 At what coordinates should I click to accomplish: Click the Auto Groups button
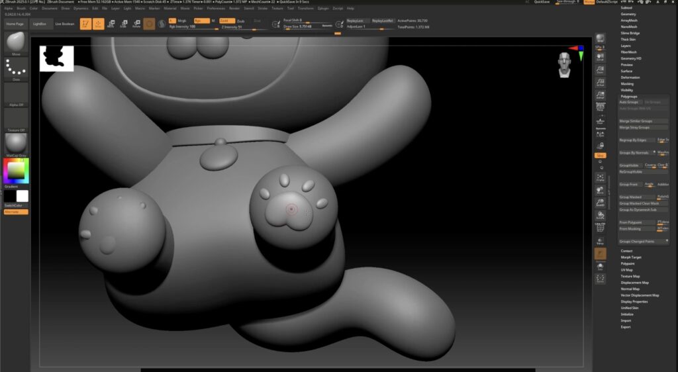click(630, 102)
